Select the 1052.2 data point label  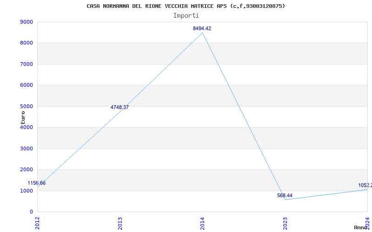coord(365,185)
